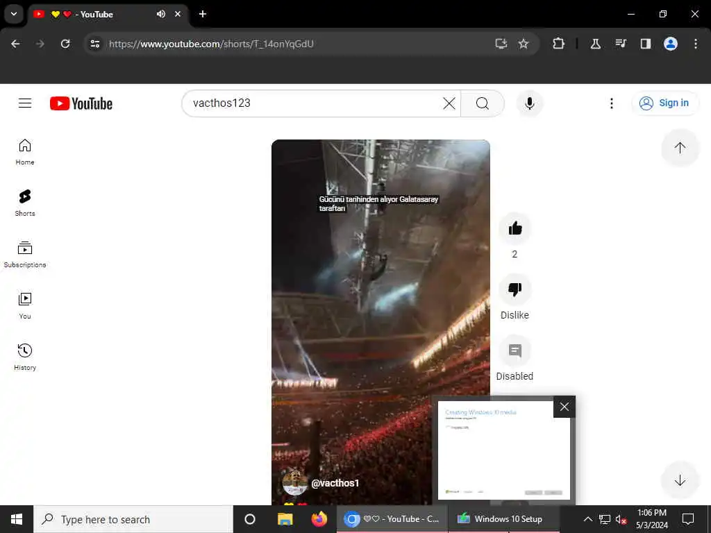The width and height of the screenshot is (711, 533).
Task: Open the You section in sidebar
Action: [25, 306]
